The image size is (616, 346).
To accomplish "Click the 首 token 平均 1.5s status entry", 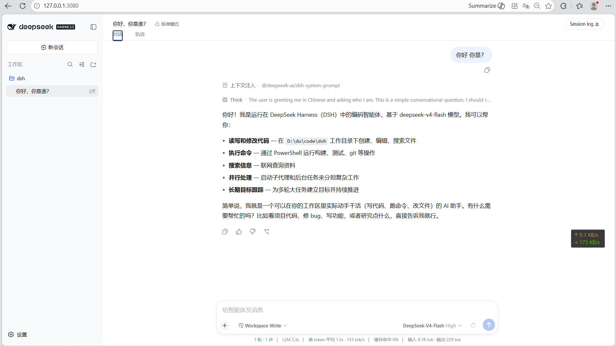I will 336,340.
